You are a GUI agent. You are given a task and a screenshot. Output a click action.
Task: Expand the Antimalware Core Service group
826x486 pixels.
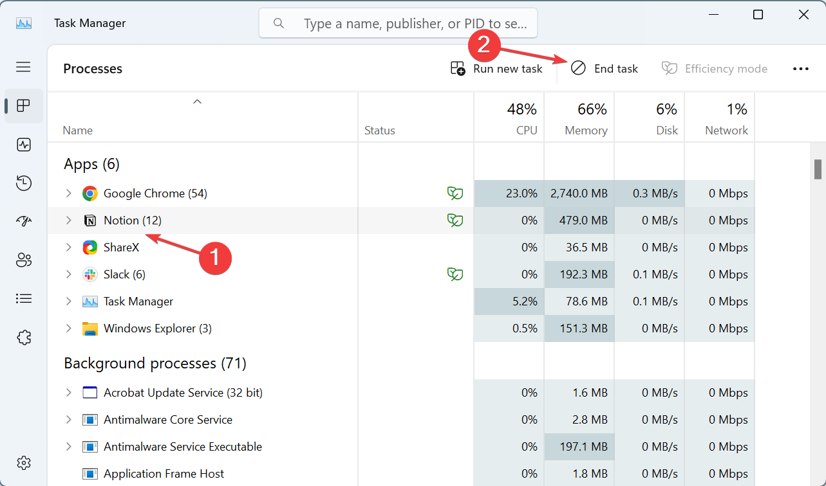(68, 420)
